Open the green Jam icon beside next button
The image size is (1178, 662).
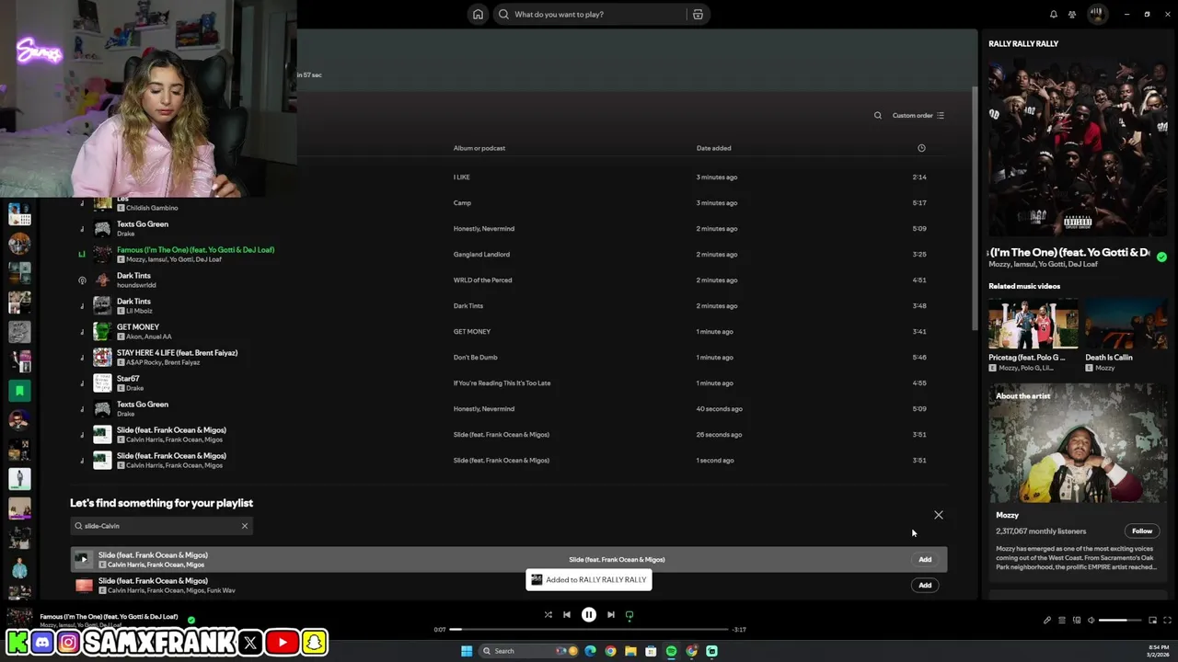[629, 614]
